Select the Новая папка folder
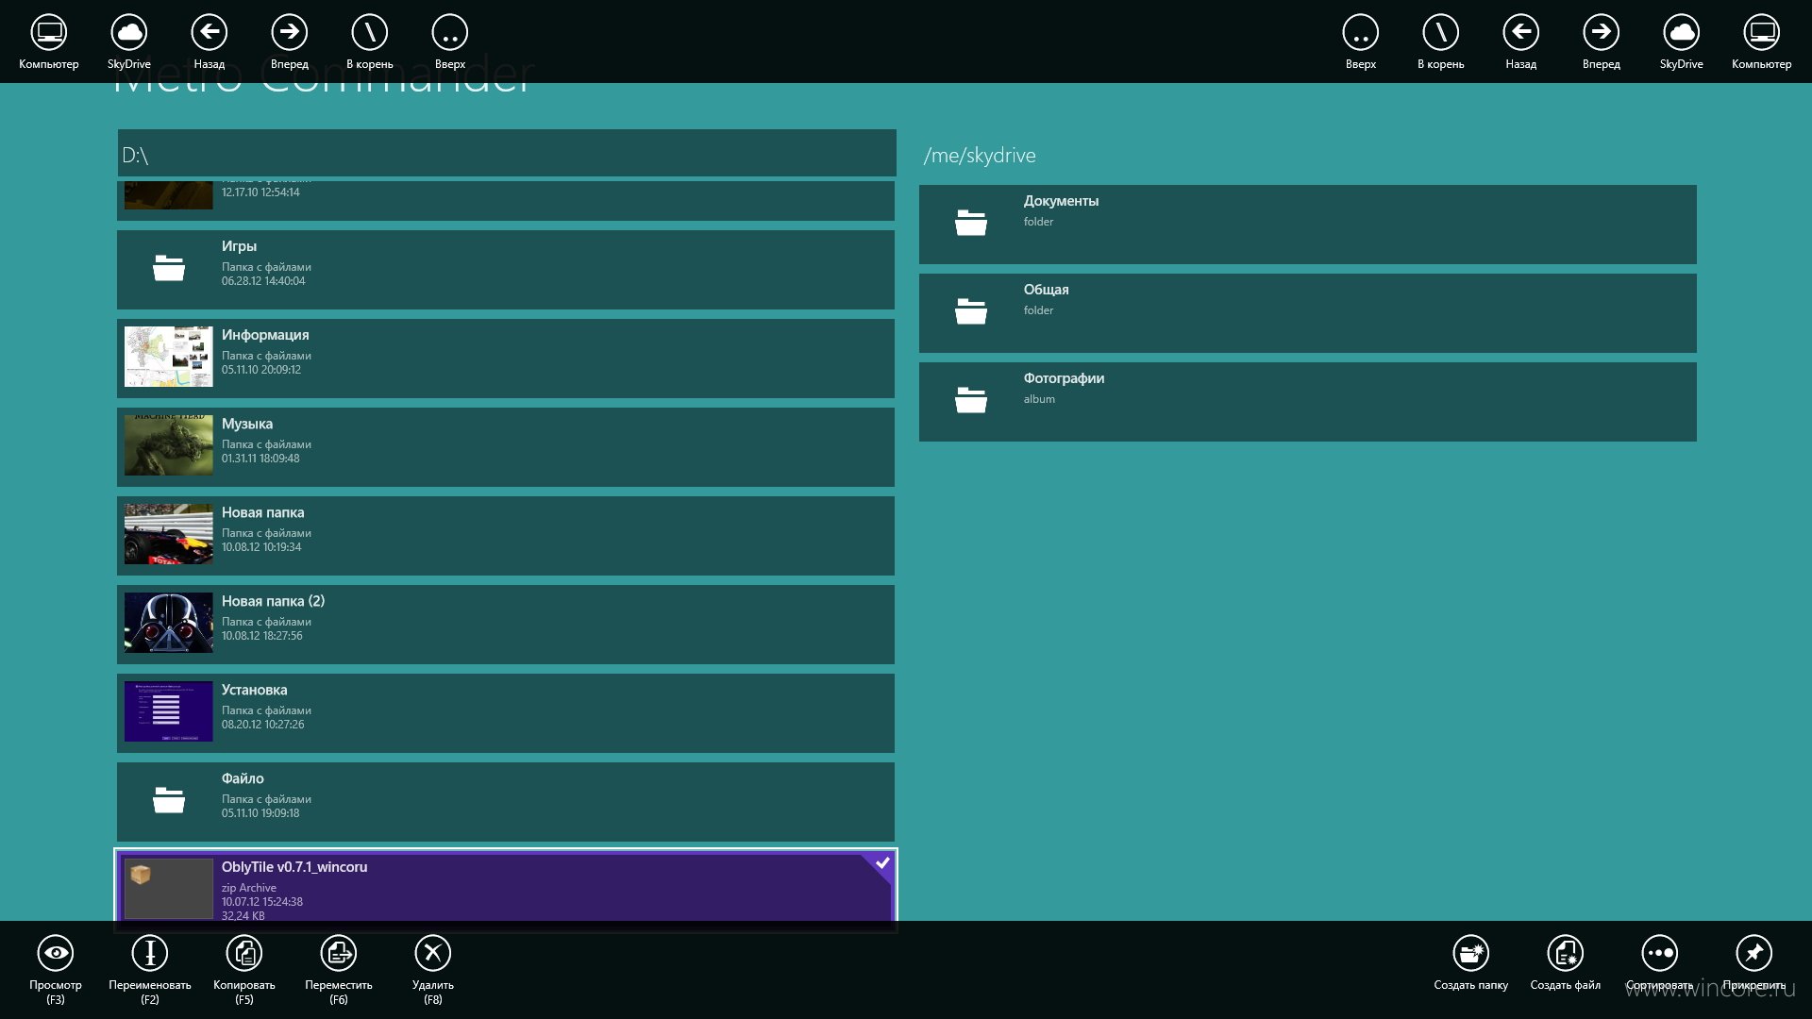The image size is (1812, 1019). click(506, 536)
